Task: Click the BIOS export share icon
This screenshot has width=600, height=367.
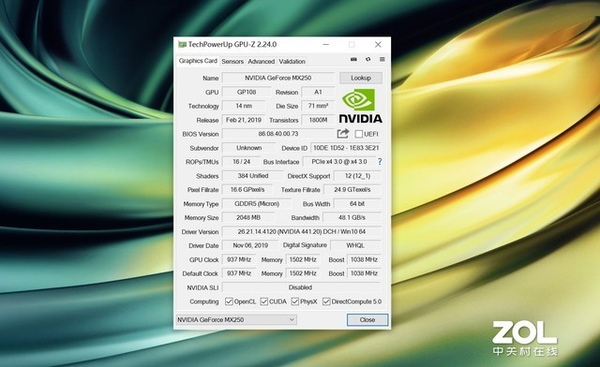Action: coord(343,134)
